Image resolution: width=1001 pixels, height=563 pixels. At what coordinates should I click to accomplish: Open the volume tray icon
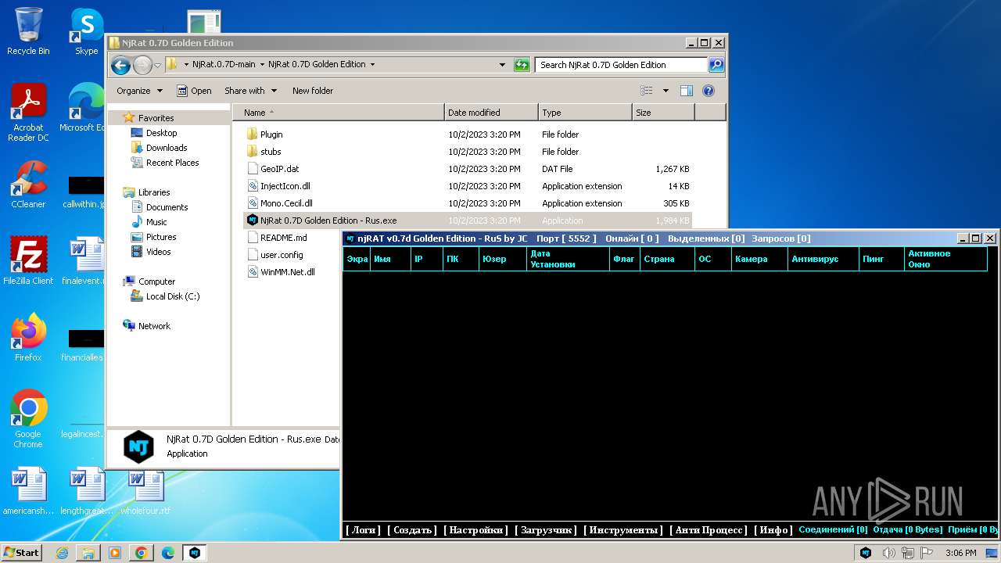tap(888, 553)
